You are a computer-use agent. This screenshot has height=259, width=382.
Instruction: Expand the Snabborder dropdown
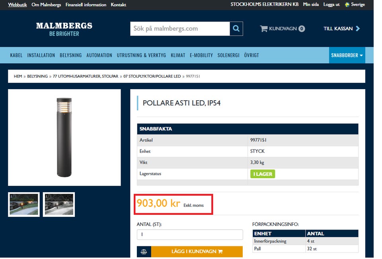coord(347,55)
